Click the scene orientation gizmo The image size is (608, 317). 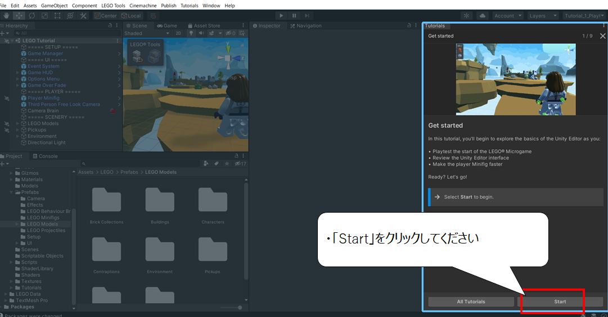[x=228, y=58]
